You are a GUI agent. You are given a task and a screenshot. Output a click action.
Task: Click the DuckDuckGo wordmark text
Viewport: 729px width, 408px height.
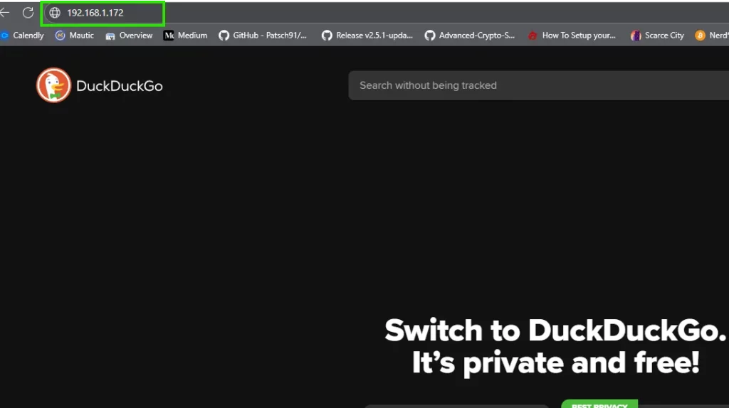(x=120, y=86)
